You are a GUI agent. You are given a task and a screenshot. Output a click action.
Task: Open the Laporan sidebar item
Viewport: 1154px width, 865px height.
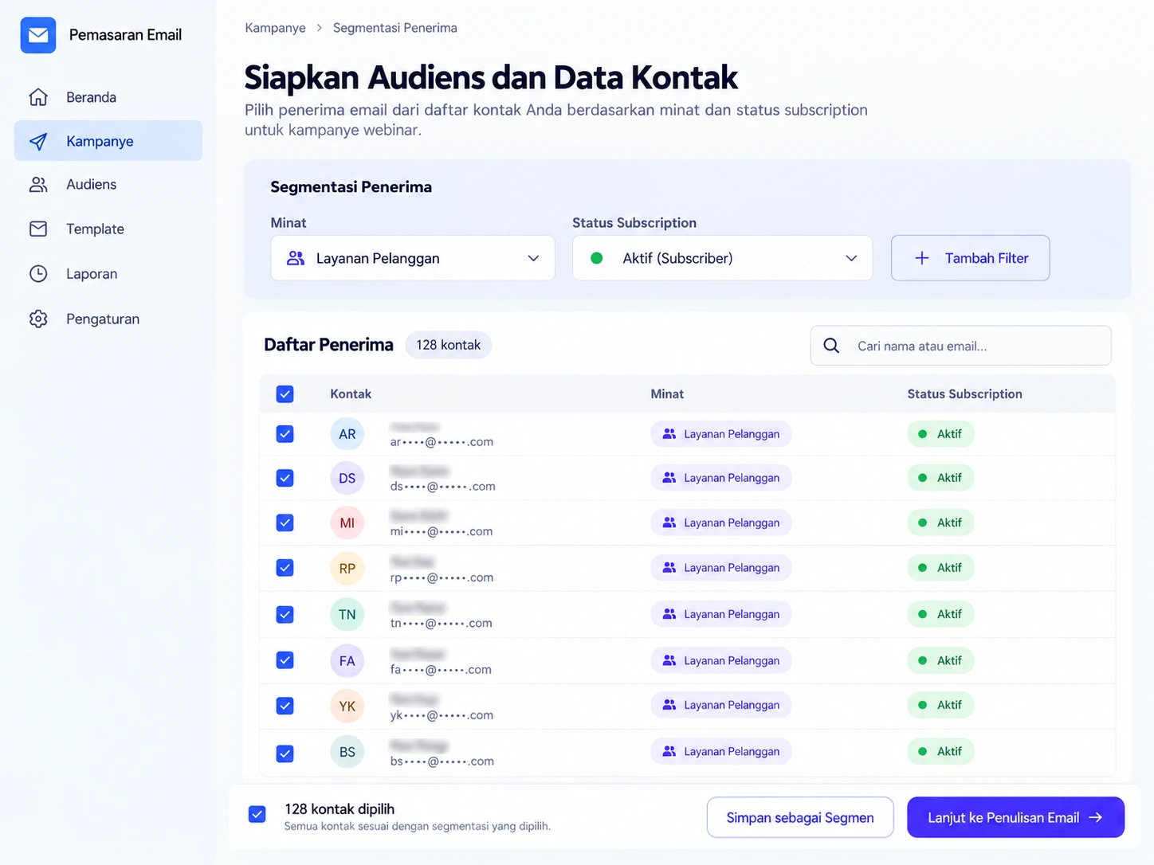click(x=108, y=274)
